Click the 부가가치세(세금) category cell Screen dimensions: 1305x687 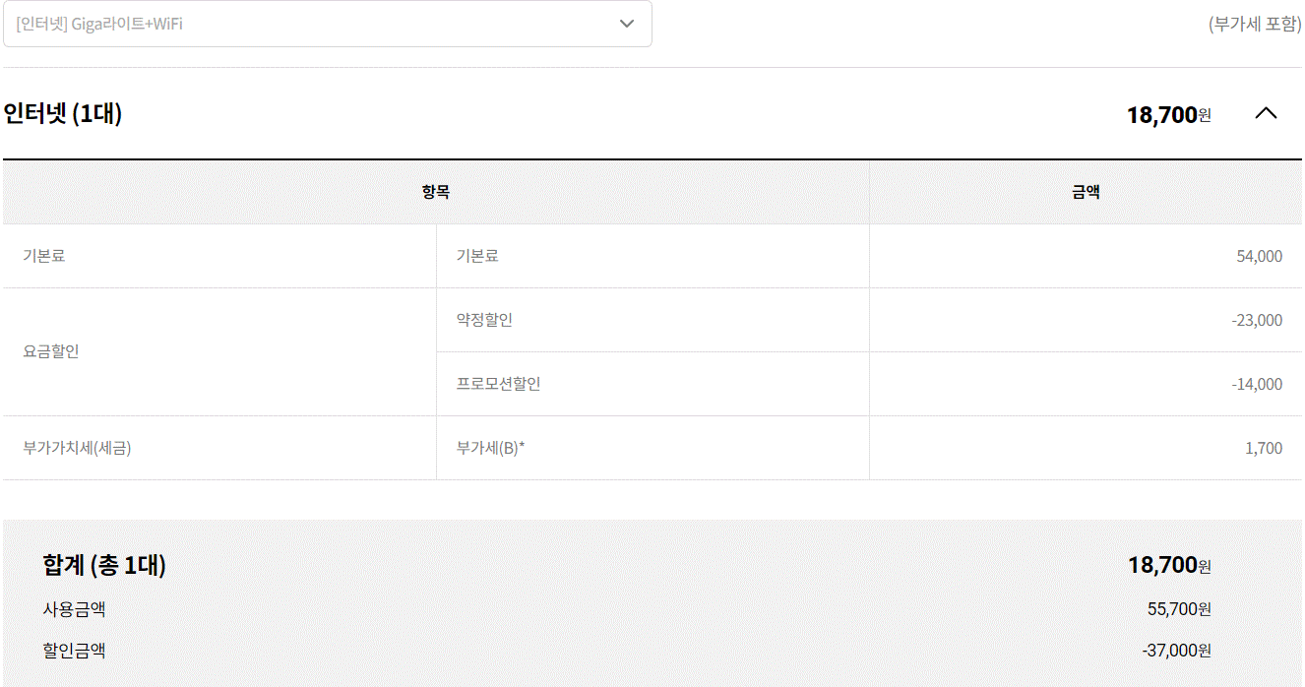tap(77, 448)
